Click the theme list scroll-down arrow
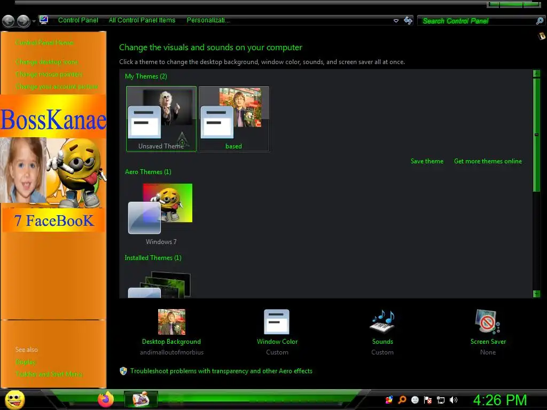Viewport: 547px width, 410px height. (536, 294)
